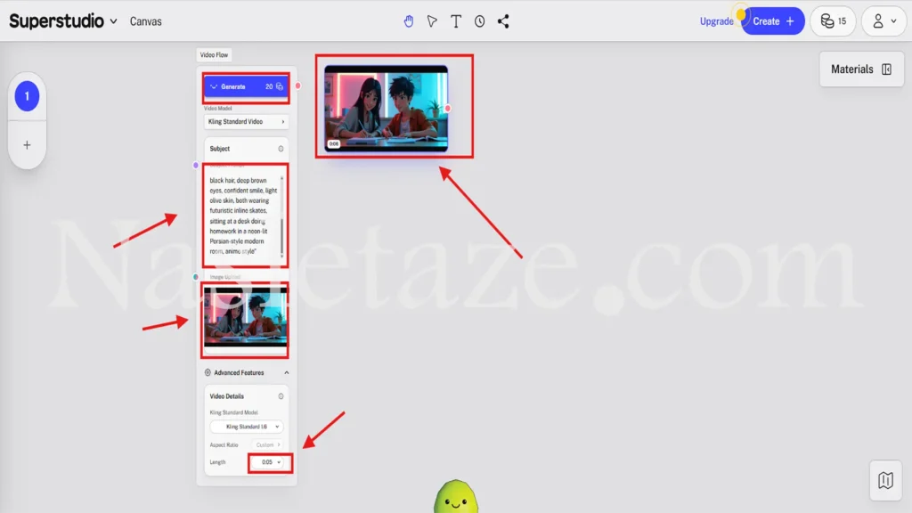This screenshot has height=513, width=912.
Task: Click the Generate button
Action: click(x=246, y=86)
